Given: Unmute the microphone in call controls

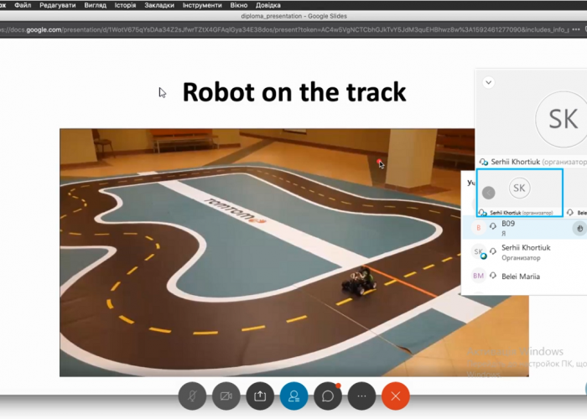Looking at the screenshot, I should click(192, 396).
